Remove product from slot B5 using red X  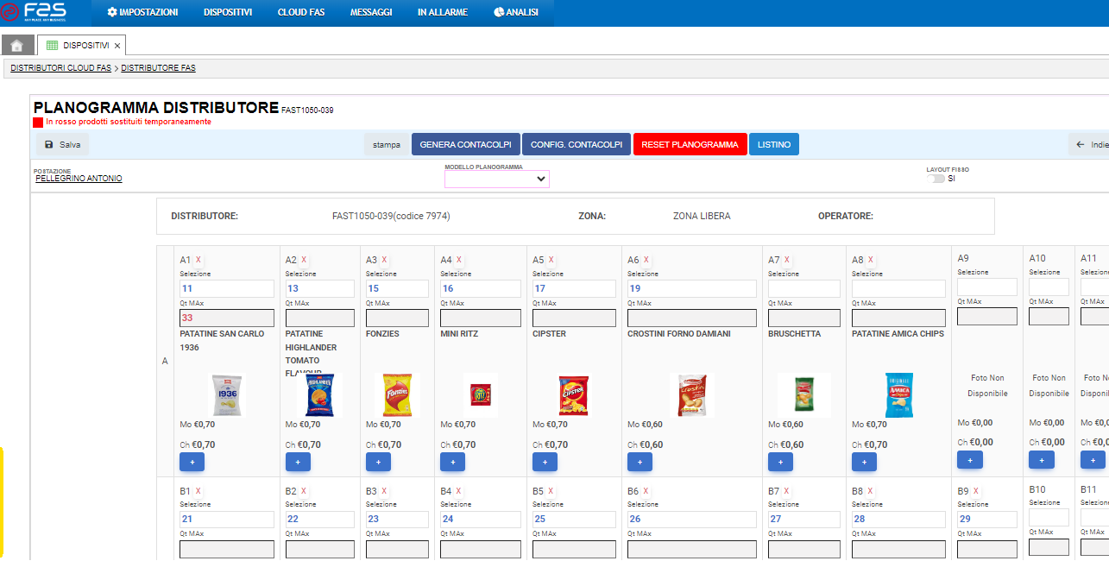click(x=551, y=491)
